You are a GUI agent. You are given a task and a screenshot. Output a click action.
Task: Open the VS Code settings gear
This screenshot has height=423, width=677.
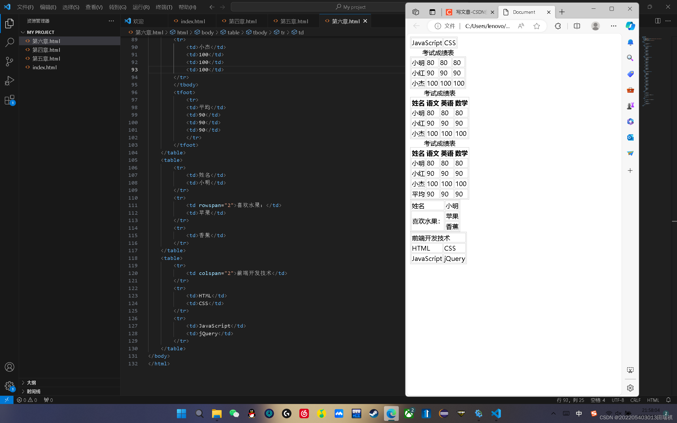tap(9, 385)
